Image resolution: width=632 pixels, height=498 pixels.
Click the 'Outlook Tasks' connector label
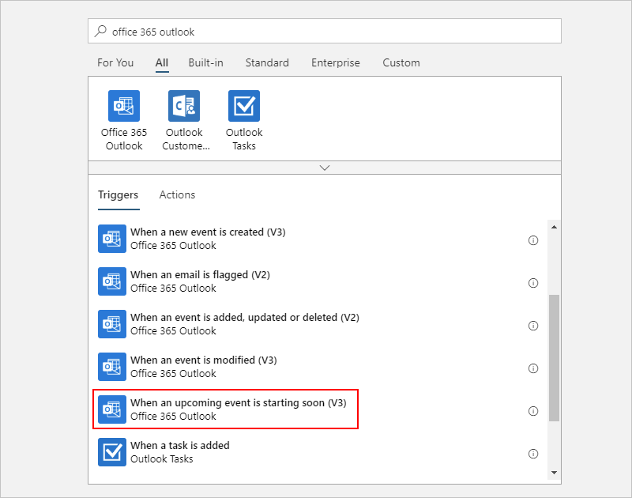[244, 139]
